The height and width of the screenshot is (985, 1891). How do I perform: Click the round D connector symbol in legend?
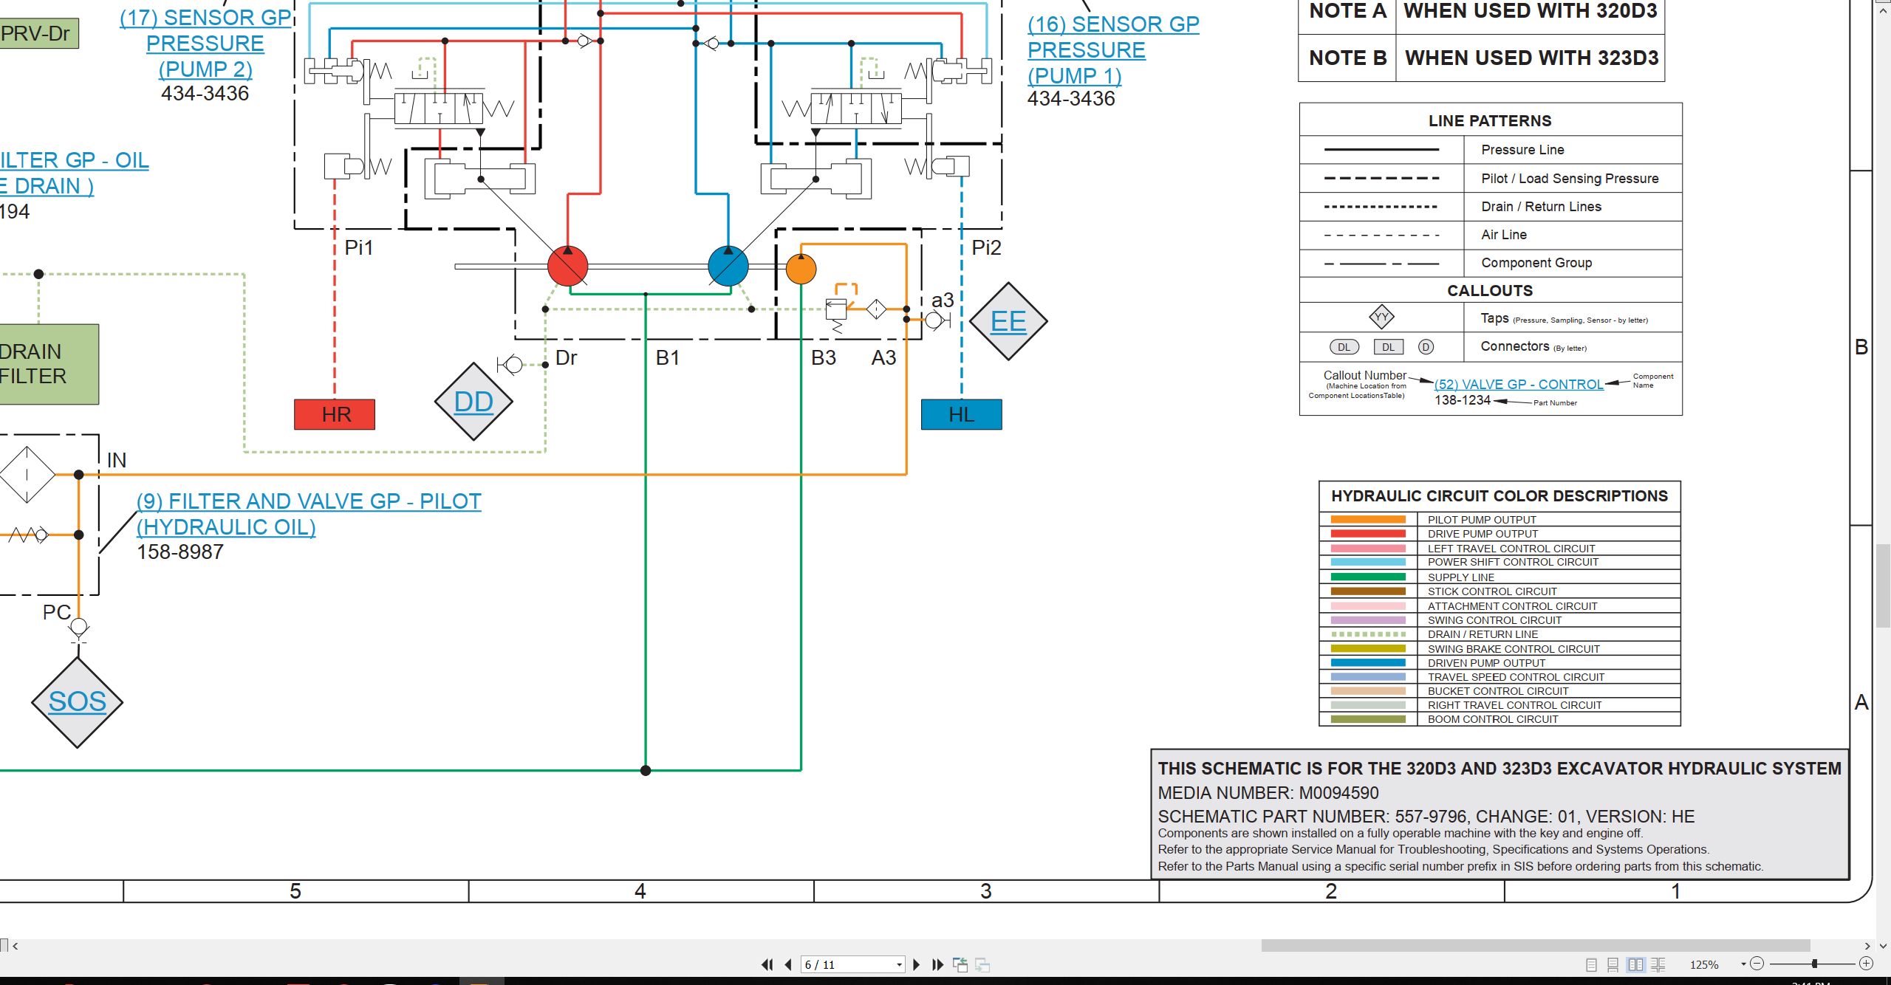point(1426,347)
